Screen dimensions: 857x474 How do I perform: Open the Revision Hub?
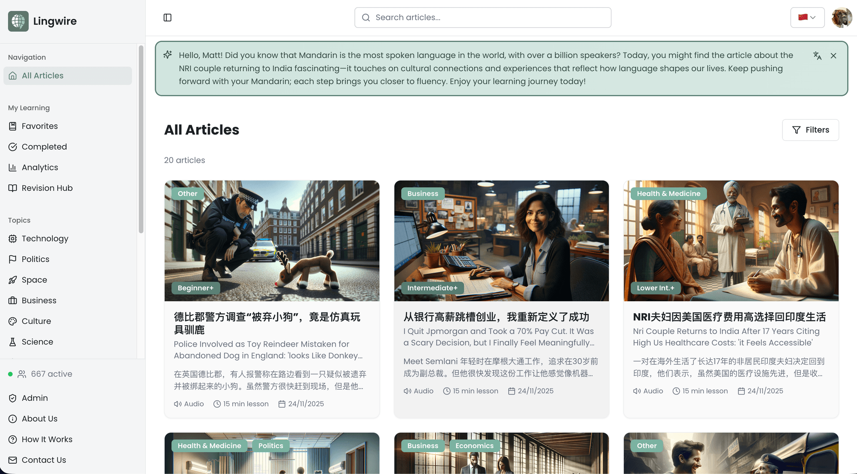(x=47, y=188)
